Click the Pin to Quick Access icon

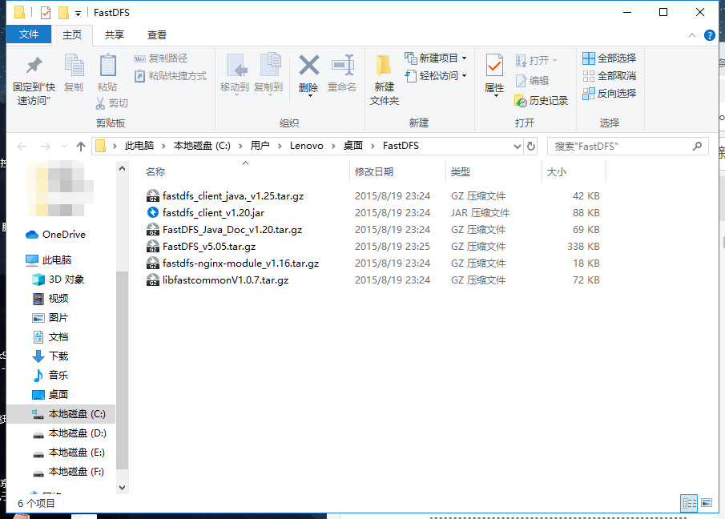click(x=34, y=66)
